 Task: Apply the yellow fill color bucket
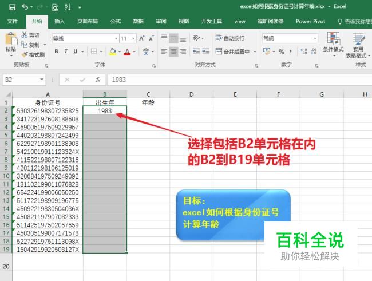112,52
